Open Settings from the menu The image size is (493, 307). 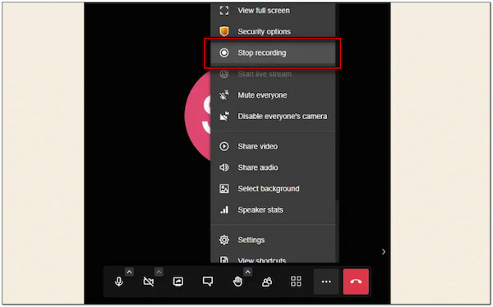click(273, 240)
